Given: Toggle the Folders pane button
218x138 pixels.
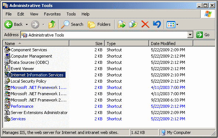Looking at the screenshot, I should click(99, 24).
